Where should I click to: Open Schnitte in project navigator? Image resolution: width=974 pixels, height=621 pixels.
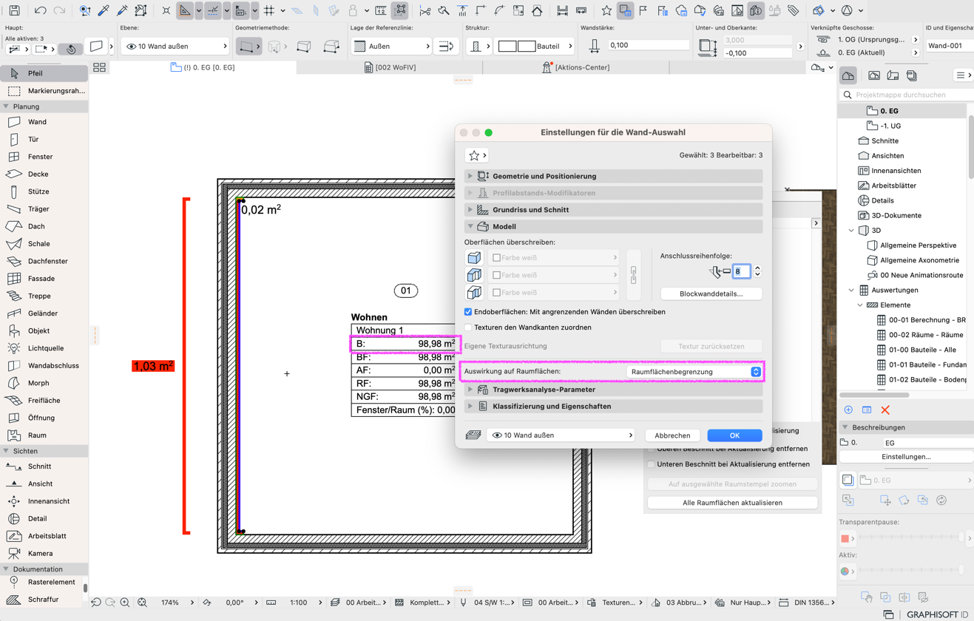[x=885, y=140]
